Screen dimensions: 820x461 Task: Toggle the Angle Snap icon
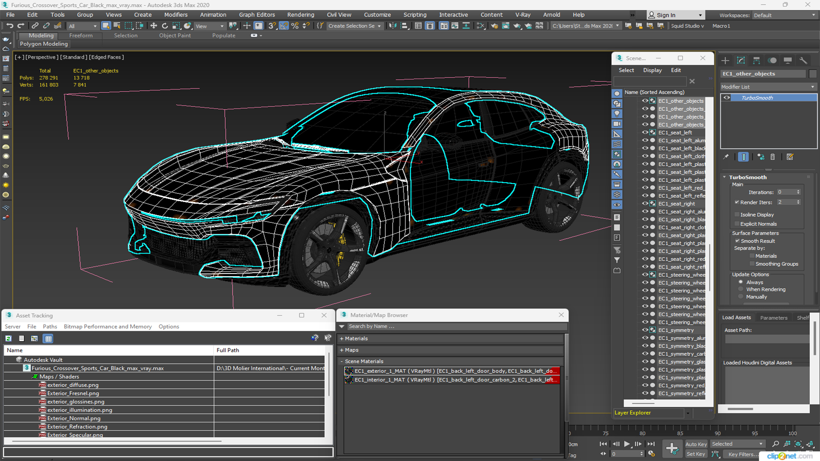[284, 26]
